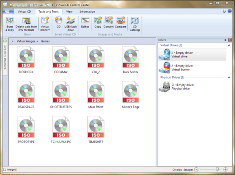This screenshot has width=235, height=175.
Task: Select virtual burner J: Empty drive
Action: click(x=192, y=67)
